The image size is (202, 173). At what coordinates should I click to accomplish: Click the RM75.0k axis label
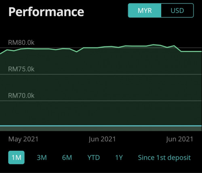click(21, 69)
